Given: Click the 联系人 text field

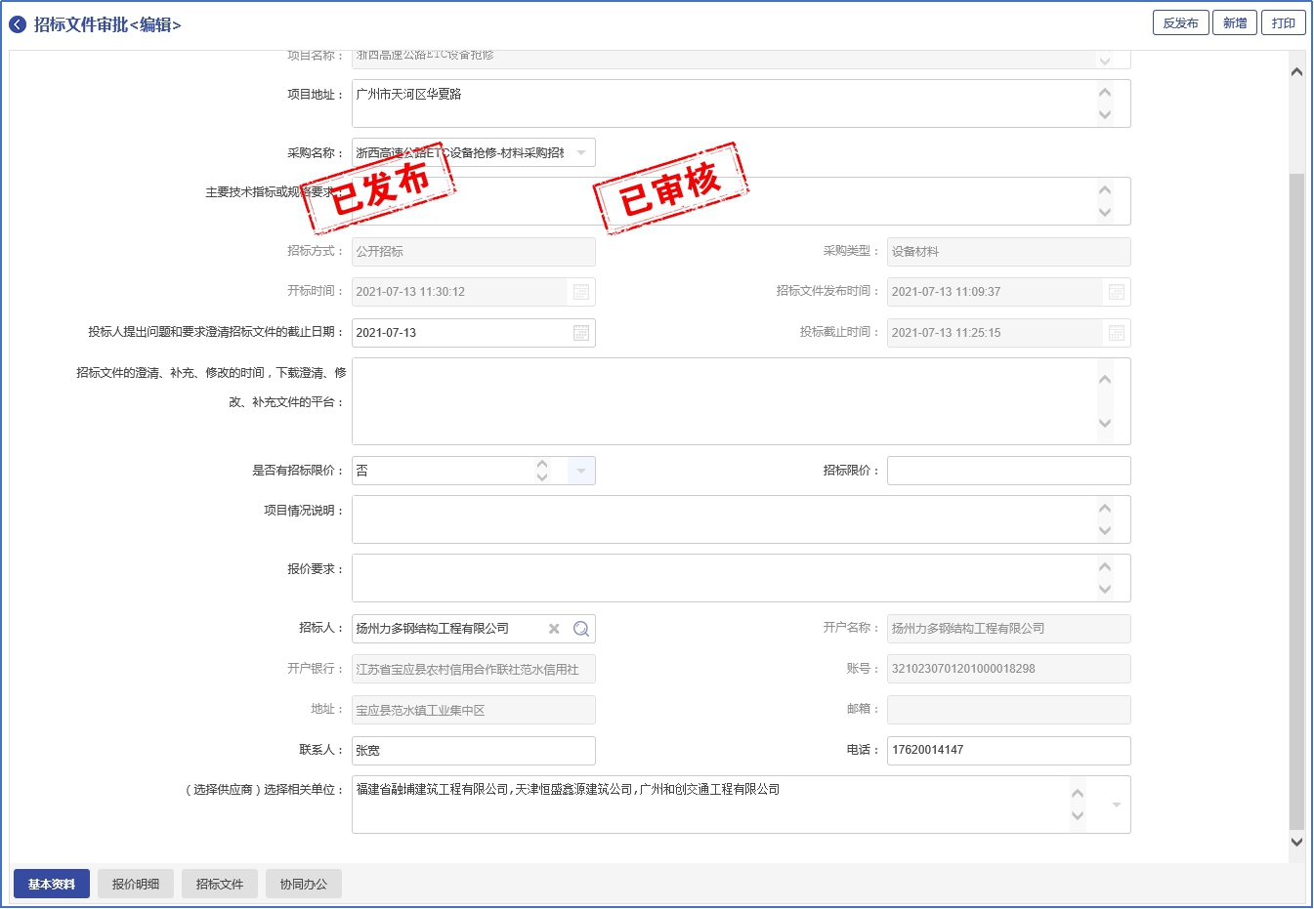Looking at the screenshot, I should coord(474,751).
